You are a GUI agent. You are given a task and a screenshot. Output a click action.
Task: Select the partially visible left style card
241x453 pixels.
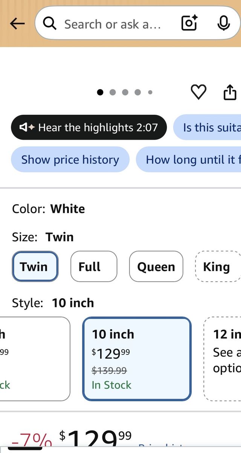click(35, 359)
